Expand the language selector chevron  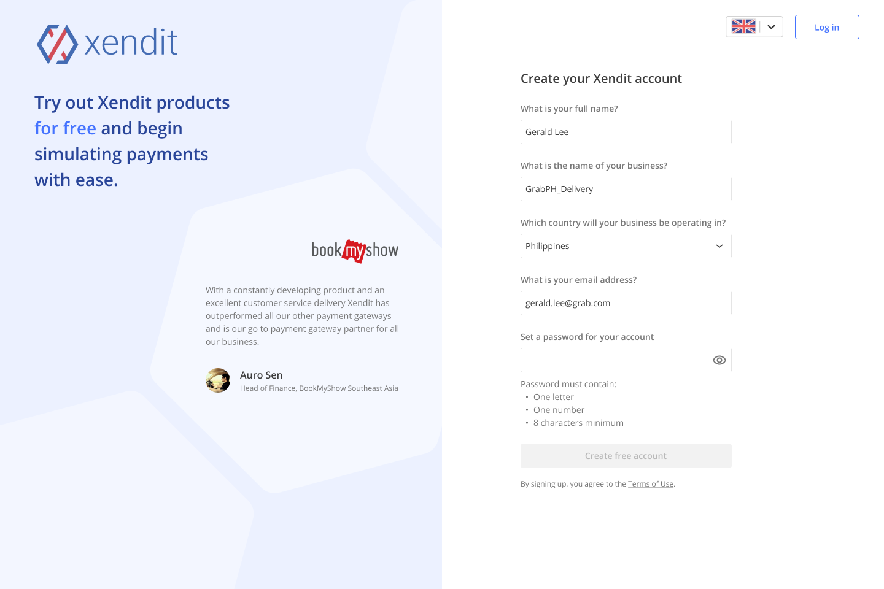[771, 27]
